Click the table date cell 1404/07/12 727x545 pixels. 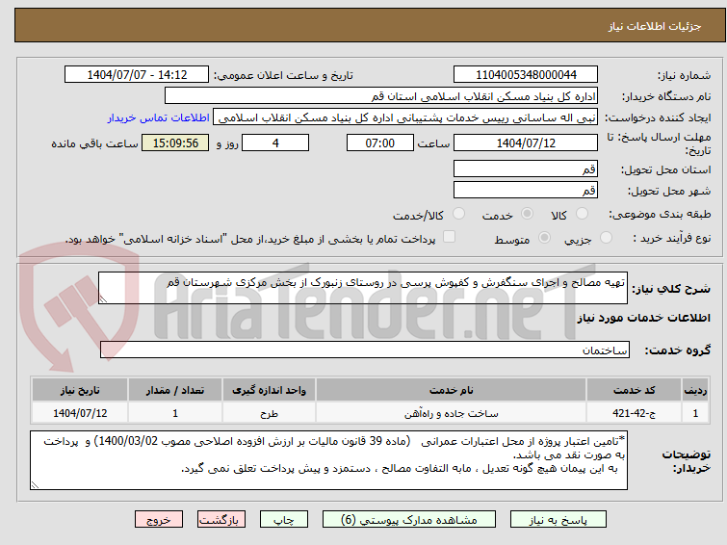80,413
